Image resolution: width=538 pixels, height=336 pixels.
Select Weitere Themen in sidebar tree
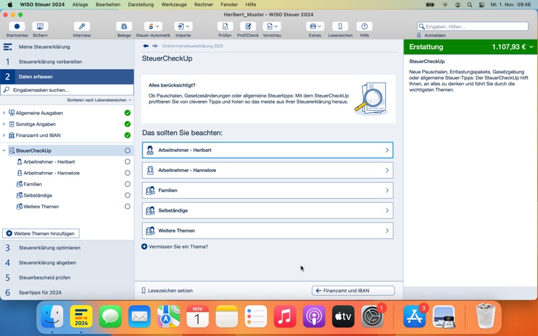point(41,206)
